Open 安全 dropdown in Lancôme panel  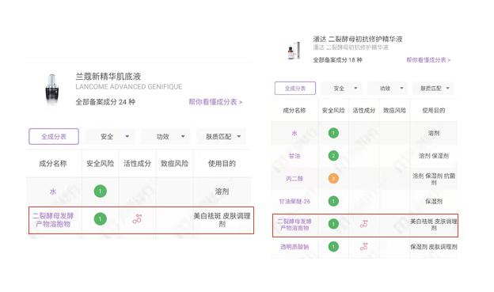(110, 136)
